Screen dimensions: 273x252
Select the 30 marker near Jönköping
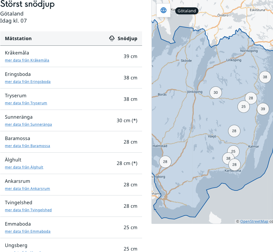(x=216, y=93)
